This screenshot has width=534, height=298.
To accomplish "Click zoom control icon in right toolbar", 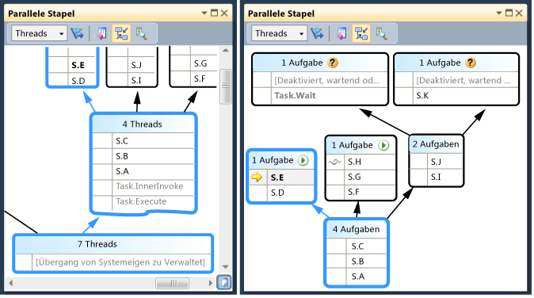I will [381, 33].
